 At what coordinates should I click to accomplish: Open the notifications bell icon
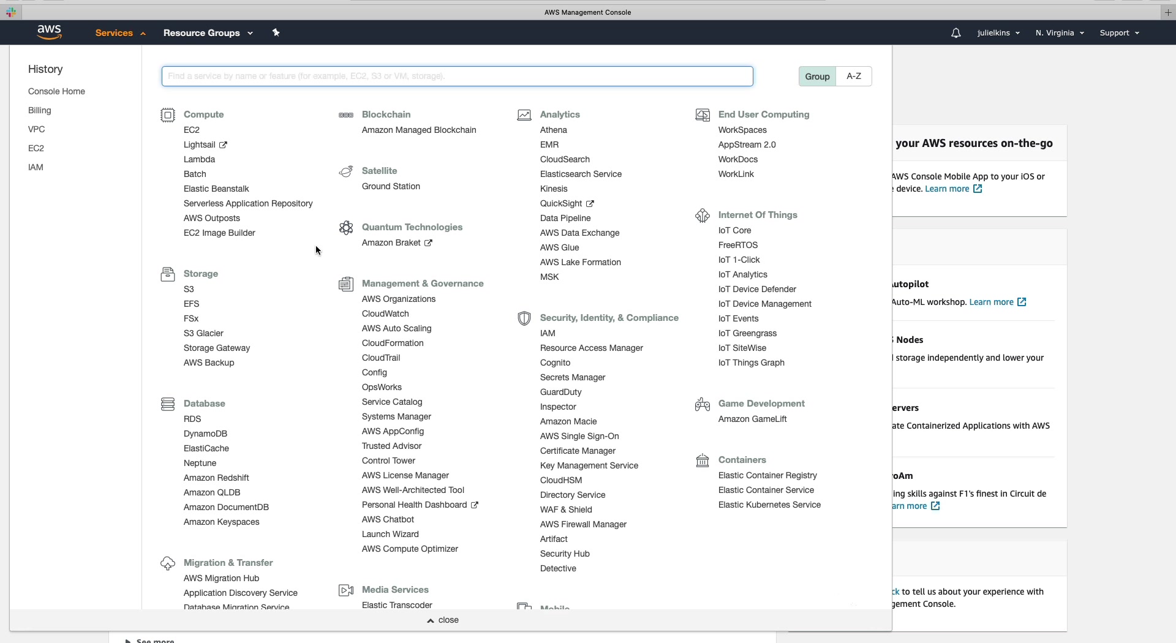(956, 33)
